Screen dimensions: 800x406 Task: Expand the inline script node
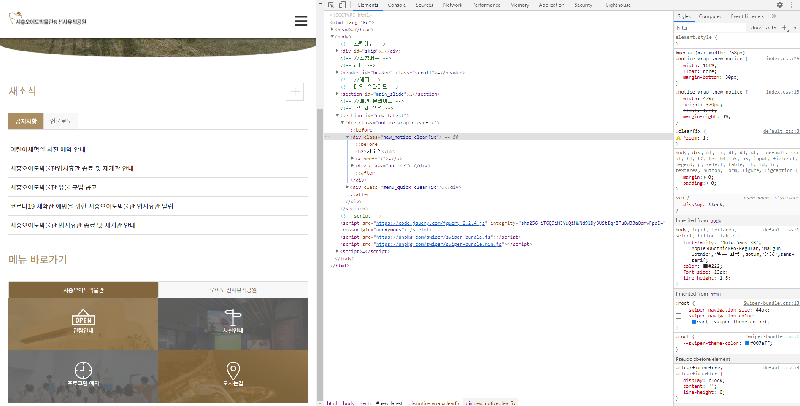tap(337, 251)
